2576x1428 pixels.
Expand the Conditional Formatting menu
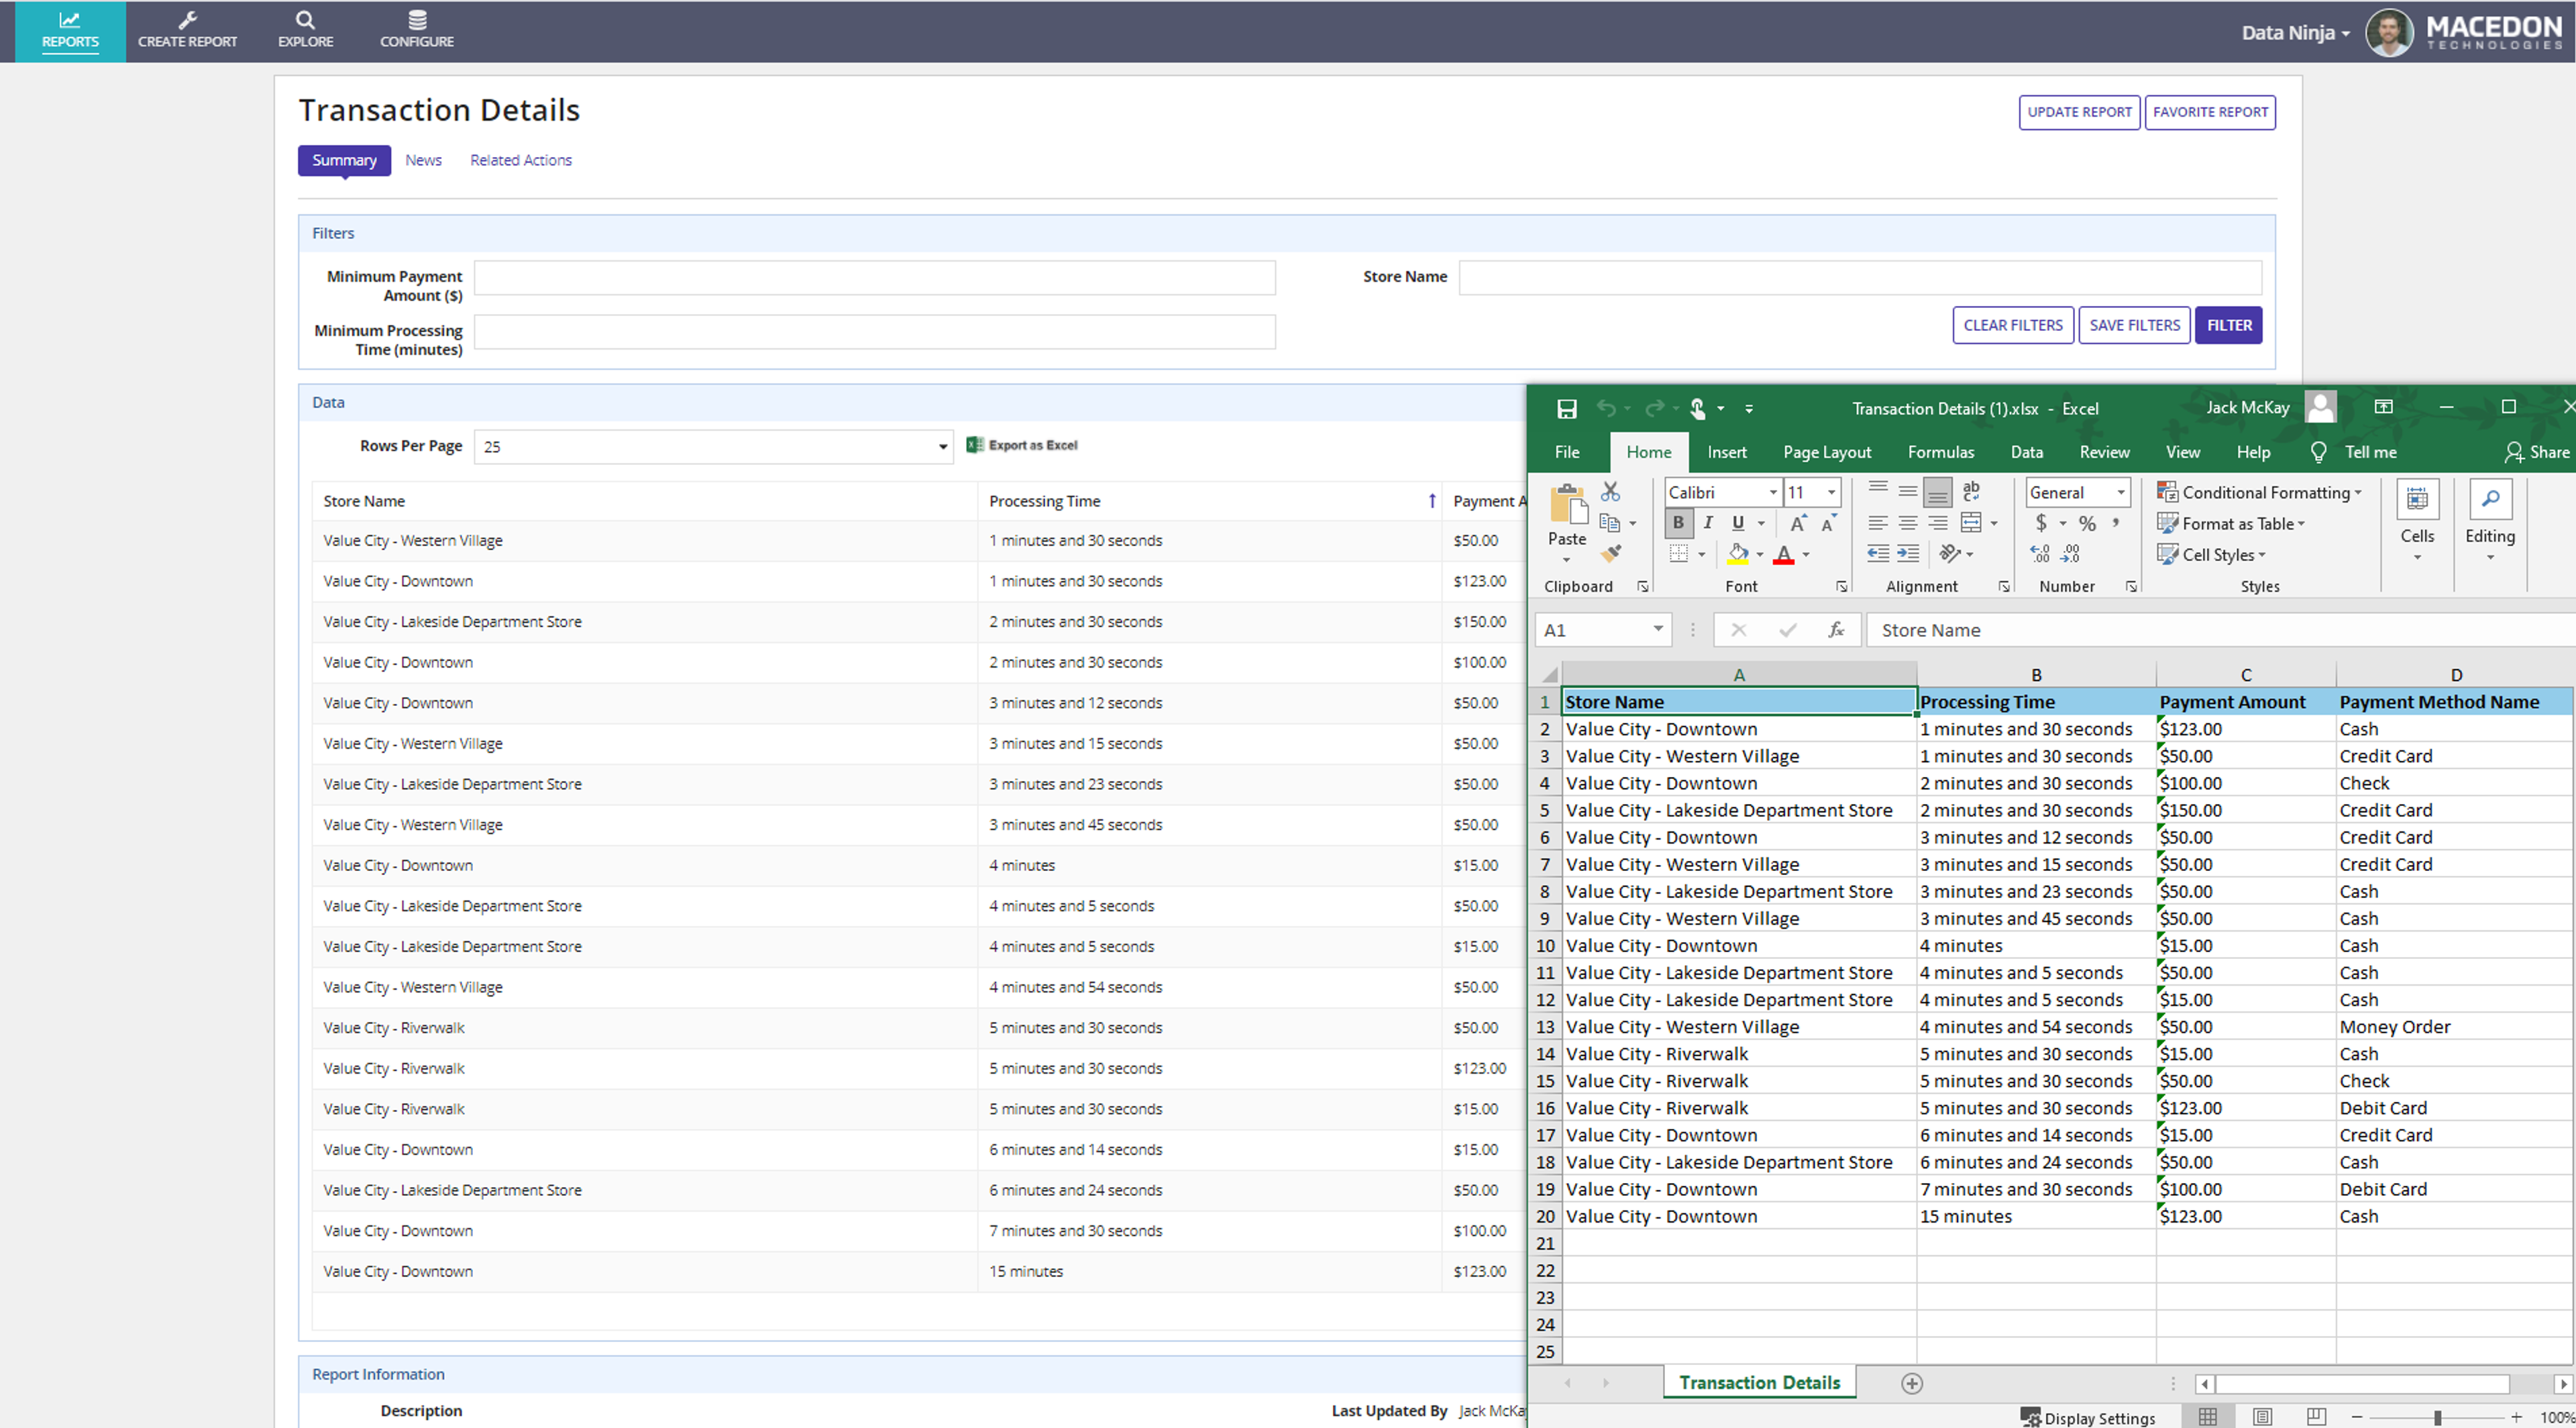pyautogui.click(x=2260, y=492)
